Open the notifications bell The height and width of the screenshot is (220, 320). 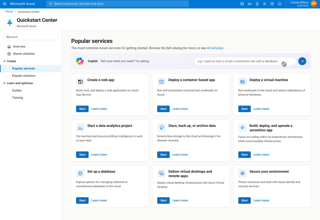pos(257,4)
